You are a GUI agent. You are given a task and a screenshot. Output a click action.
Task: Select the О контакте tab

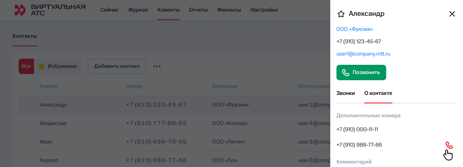tap(378, 93)
